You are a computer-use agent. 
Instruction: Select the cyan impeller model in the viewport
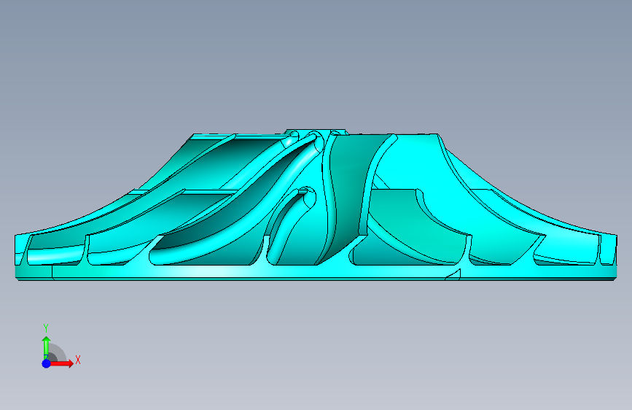pos(316,205)
